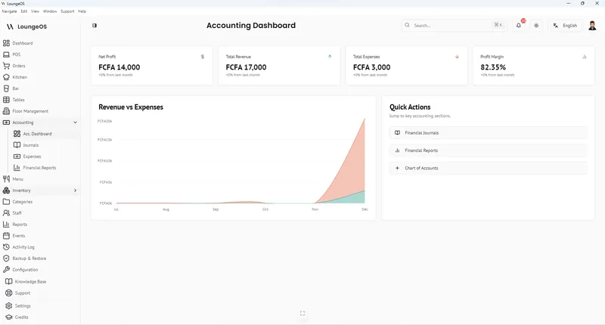Click the FCFA 3,000 expenses value
This screenshot has width=605, height=325.
(x=372, y=67)
